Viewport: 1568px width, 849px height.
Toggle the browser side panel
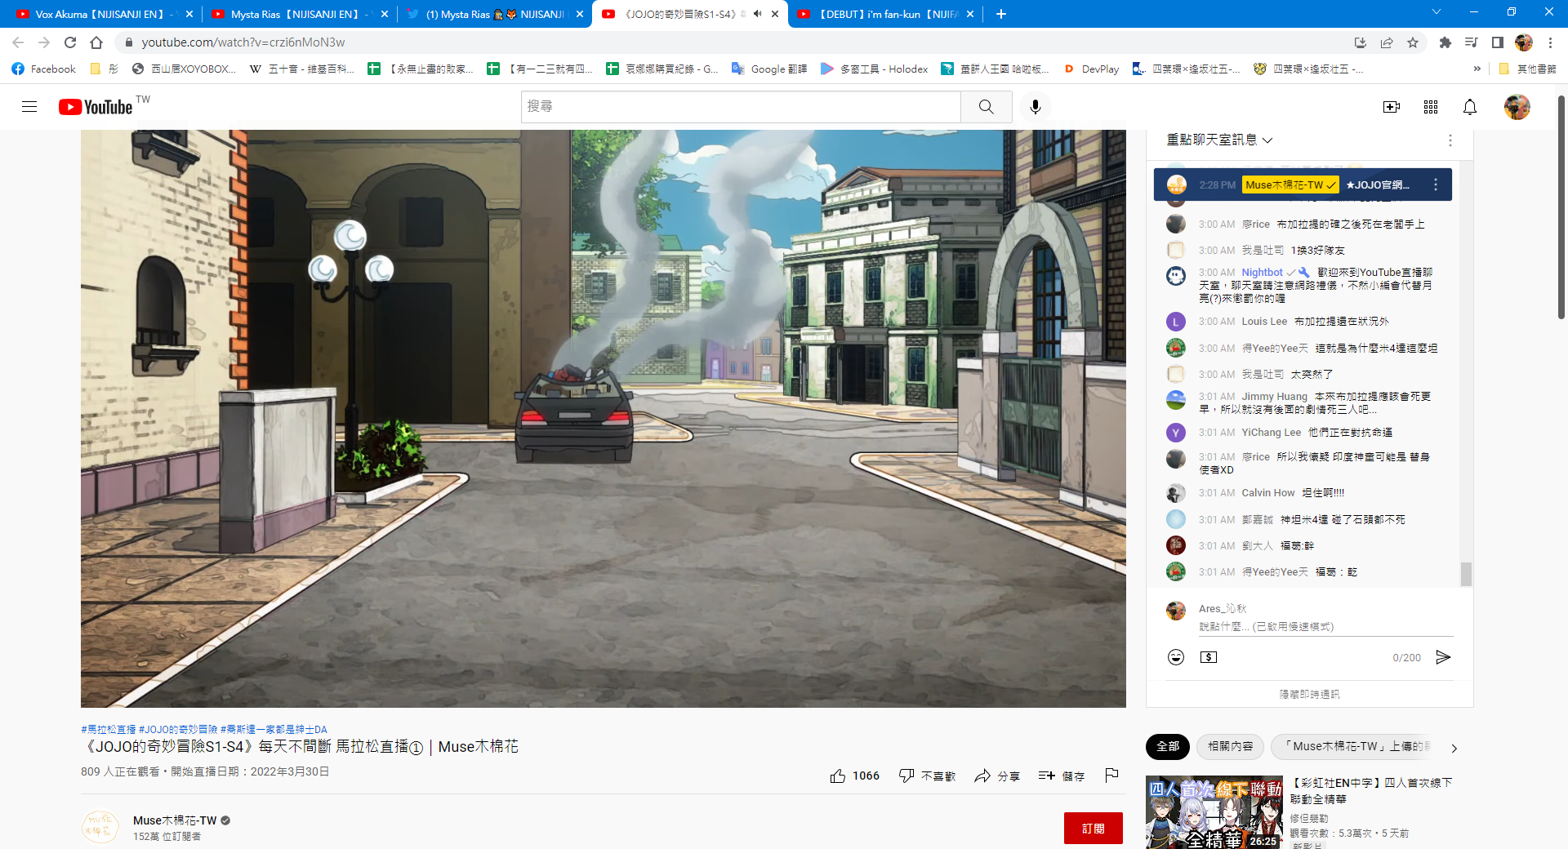coord(1498,42)
